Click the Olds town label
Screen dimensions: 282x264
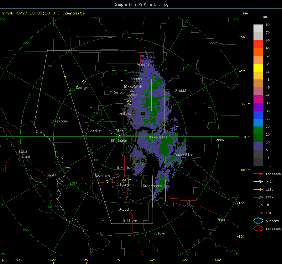pos(119,131)
